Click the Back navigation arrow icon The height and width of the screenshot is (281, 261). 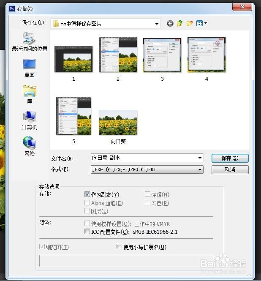pyautogui.click(x=170, y=23)
